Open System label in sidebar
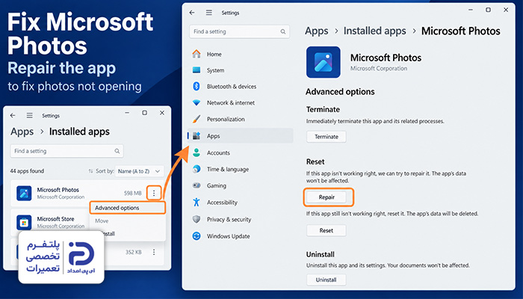Image resolution: width=523 pixels, height=299 pixels. pos(215,70)
